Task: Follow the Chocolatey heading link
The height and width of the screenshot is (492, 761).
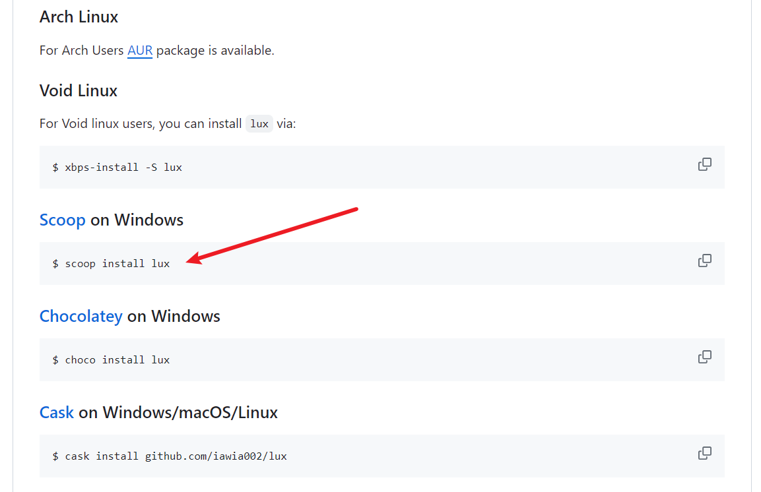Action: pos(81,317)
